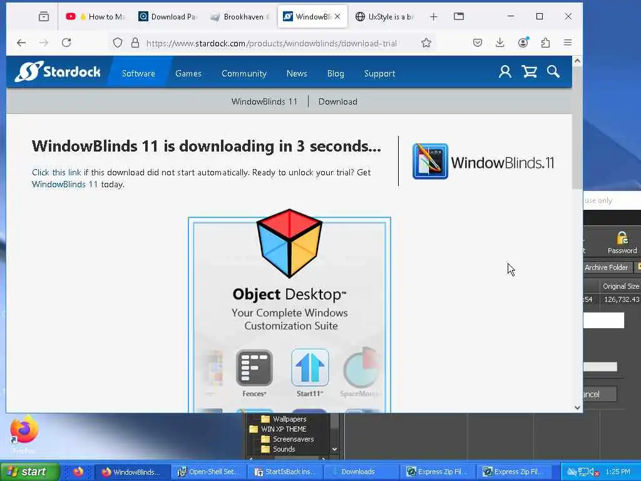Viewport: 641px width, 481px height.
Task: Go back using the browser back arrow
Action: 21,43
